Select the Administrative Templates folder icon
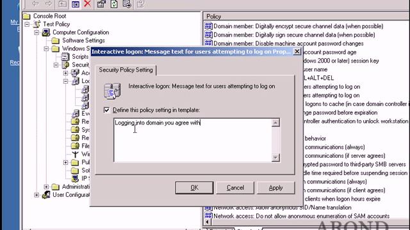Image resolution: width=410 pixels, height=230 pixels. 56,187
